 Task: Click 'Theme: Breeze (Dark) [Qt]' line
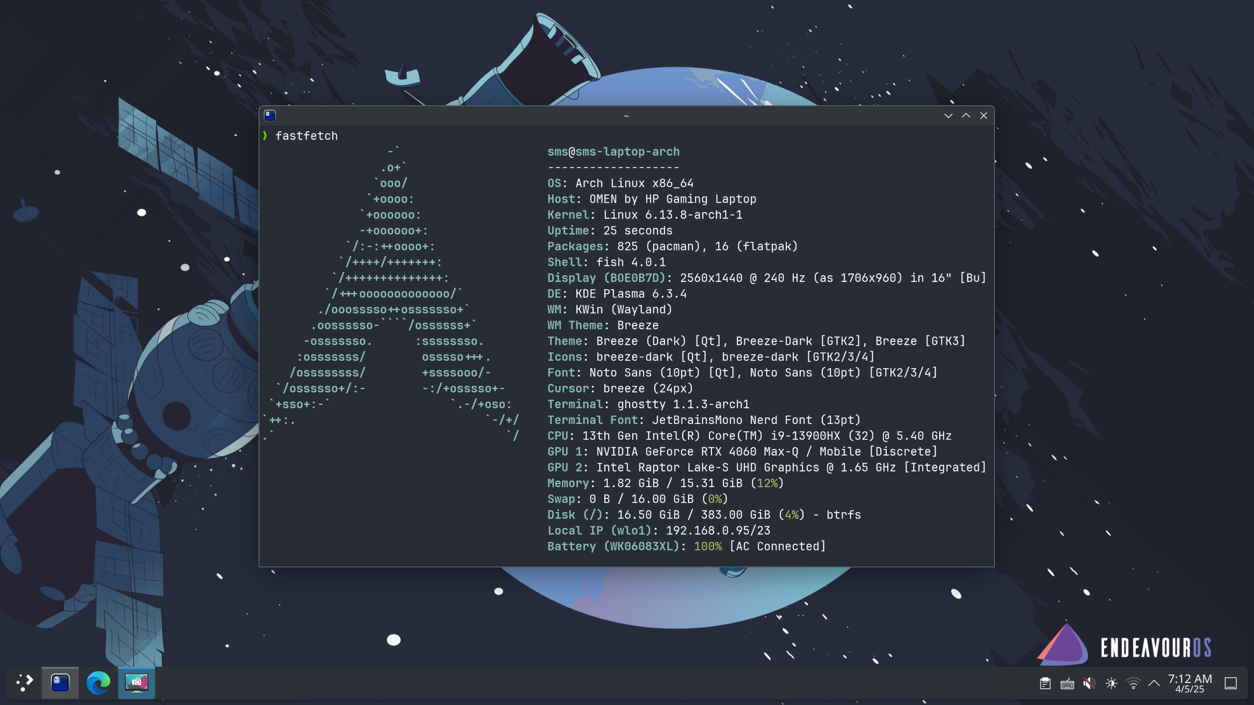756,341
